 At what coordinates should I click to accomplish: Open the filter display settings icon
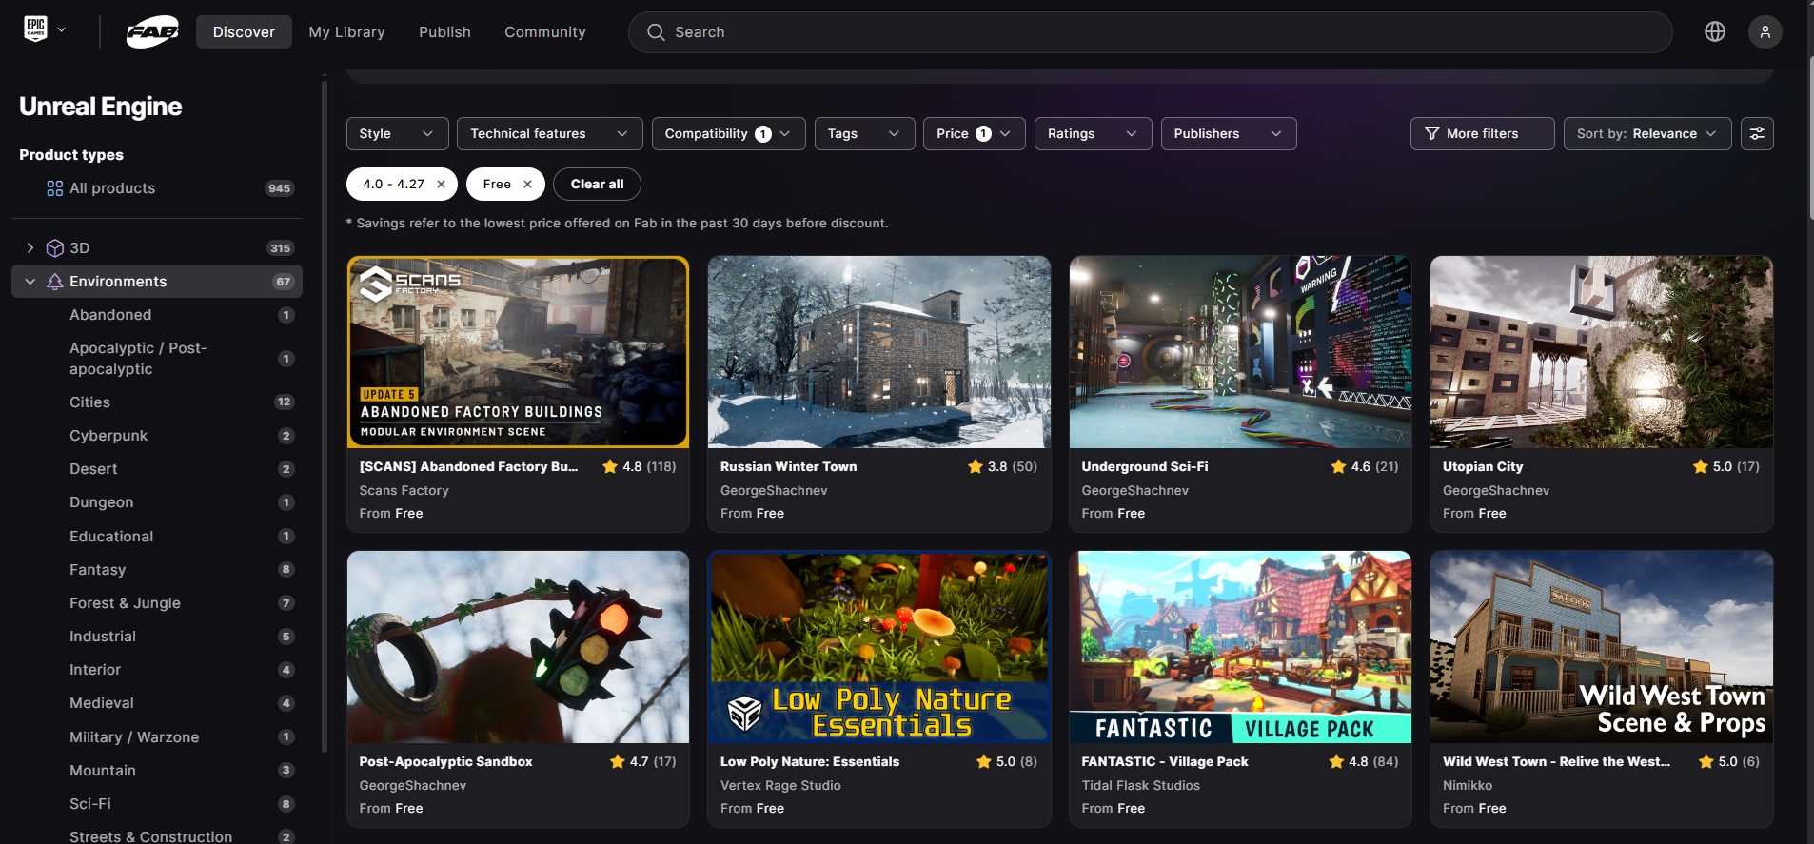[x=1757, y=133]
